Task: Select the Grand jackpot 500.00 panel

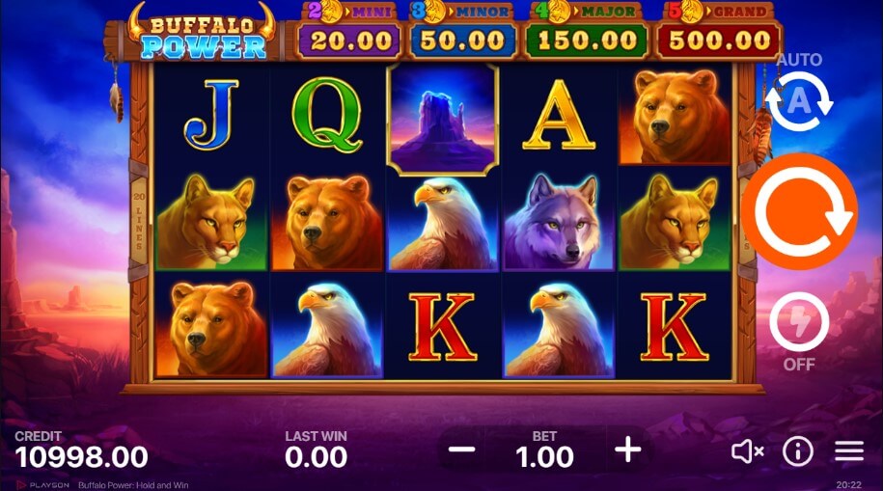Action: (719, 41)
